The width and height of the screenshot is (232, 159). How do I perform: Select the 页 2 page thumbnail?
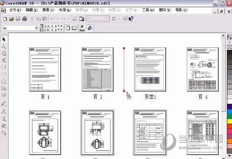[97, 69]
